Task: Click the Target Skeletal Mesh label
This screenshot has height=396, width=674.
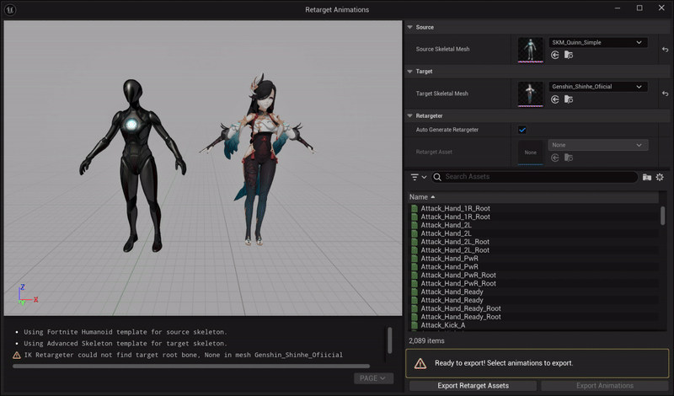Action: [441, 94]
